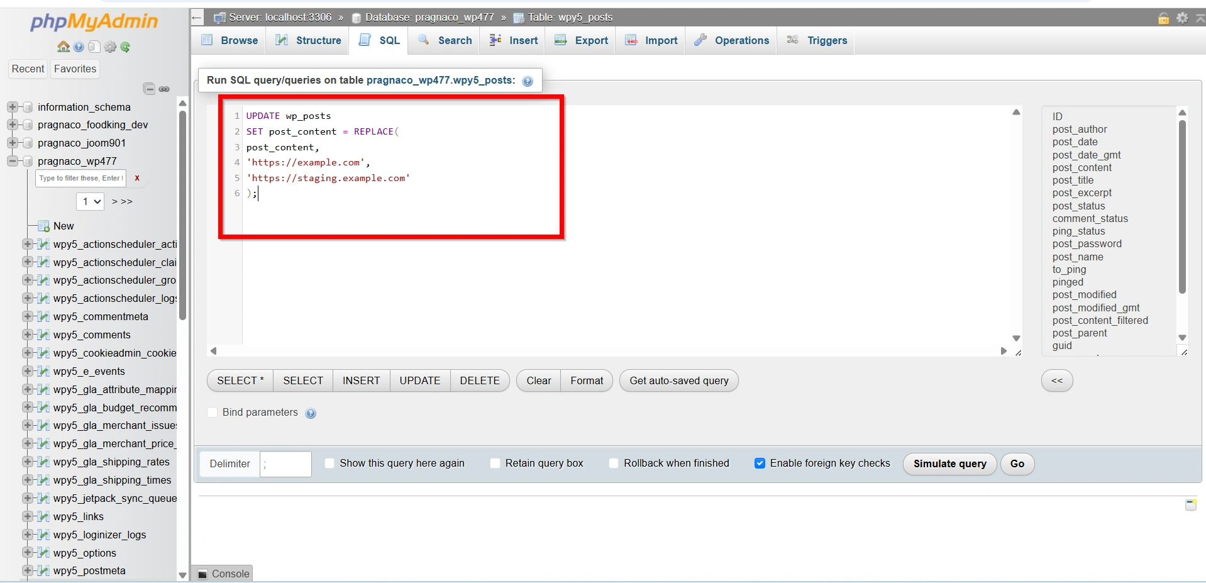The image size is (1206, 583).
Task: Click the Console bar icon
Action: 202,574
